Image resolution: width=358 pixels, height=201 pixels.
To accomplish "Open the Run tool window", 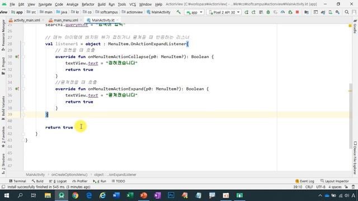I will (100, 181).
